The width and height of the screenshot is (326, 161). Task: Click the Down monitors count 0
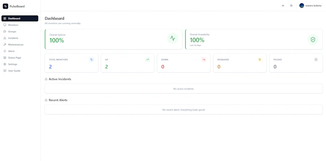[x=163, y=67]
